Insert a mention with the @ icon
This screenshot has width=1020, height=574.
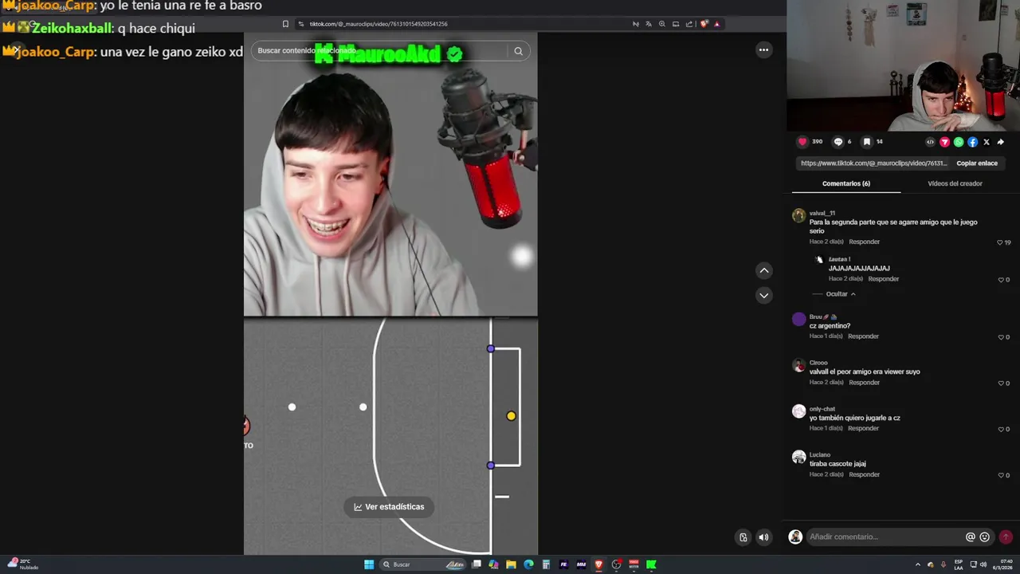(x=971, y=537)
